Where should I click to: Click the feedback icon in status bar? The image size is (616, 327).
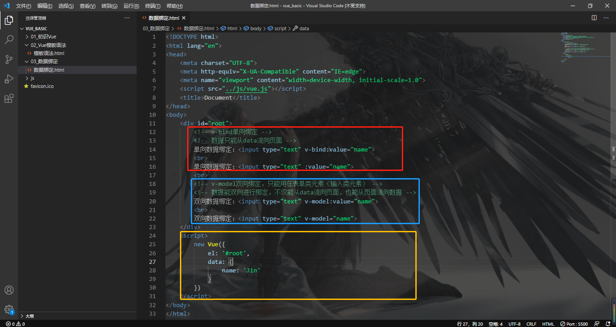pyautogui.click(x=597, y=324)
